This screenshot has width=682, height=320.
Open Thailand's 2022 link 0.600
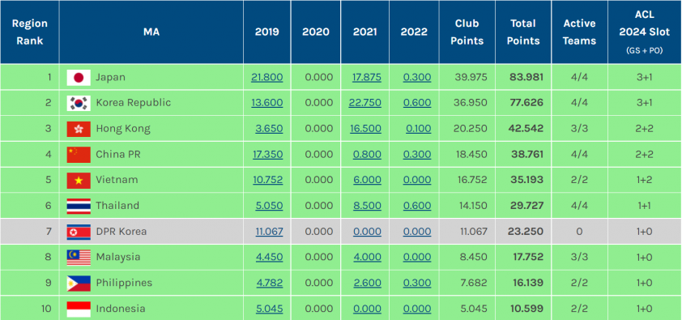tap(417, 206)
